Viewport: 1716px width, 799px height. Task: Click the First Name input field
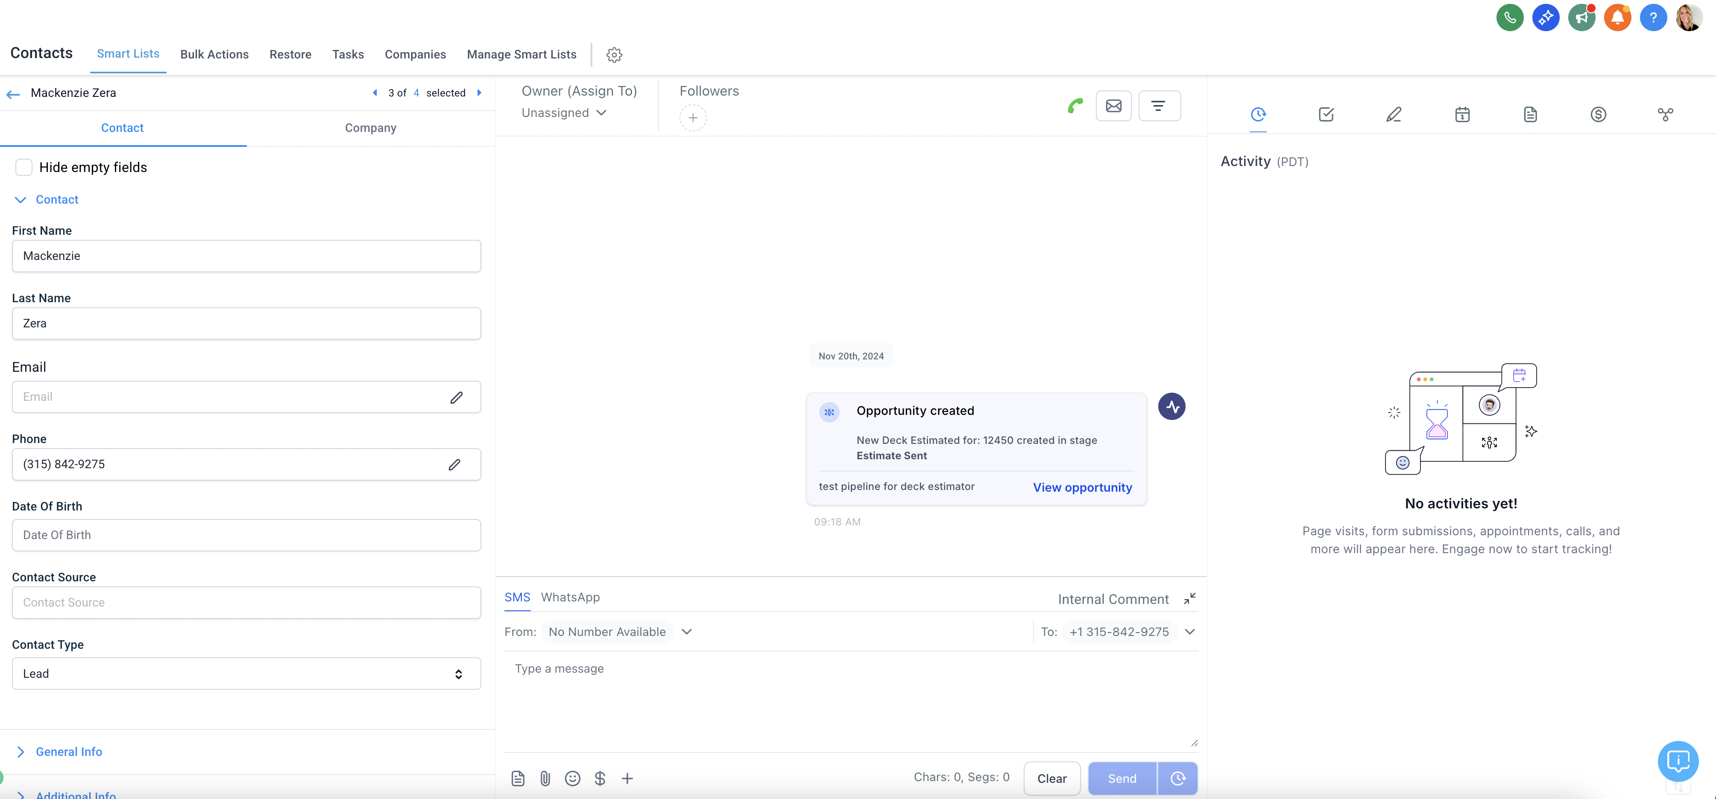tap(246, 257)
